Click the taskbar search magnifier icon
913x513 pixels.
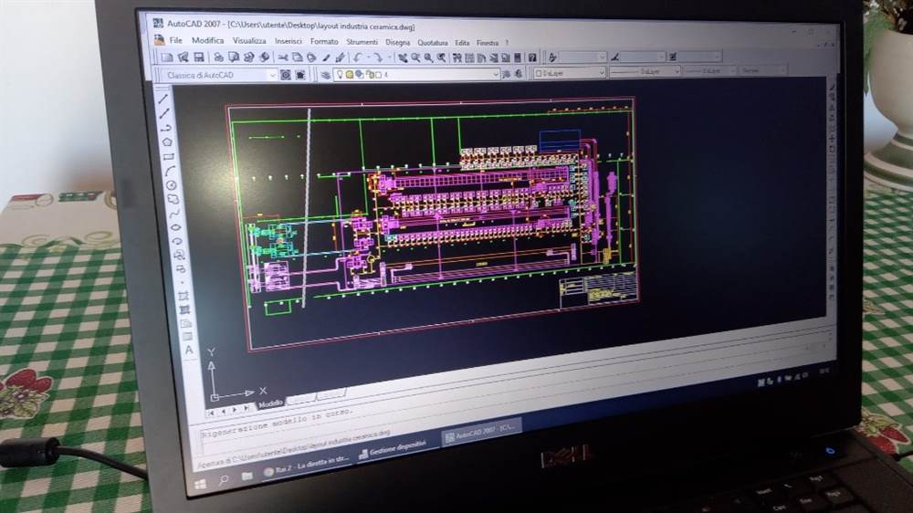click(223, 480)
